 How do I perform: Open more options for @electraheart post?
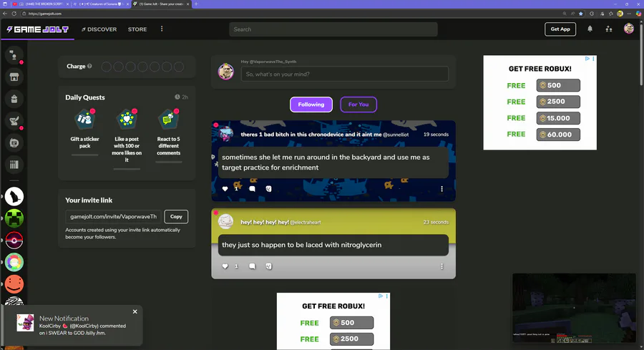coord(441,266)
